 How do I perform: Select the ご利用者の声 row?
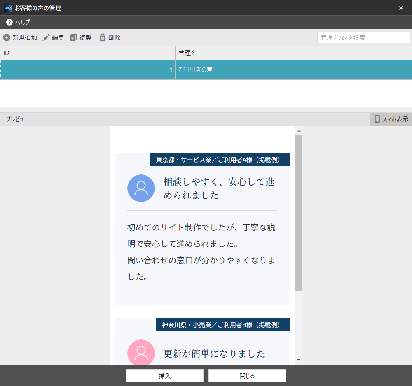coord(206,70)
